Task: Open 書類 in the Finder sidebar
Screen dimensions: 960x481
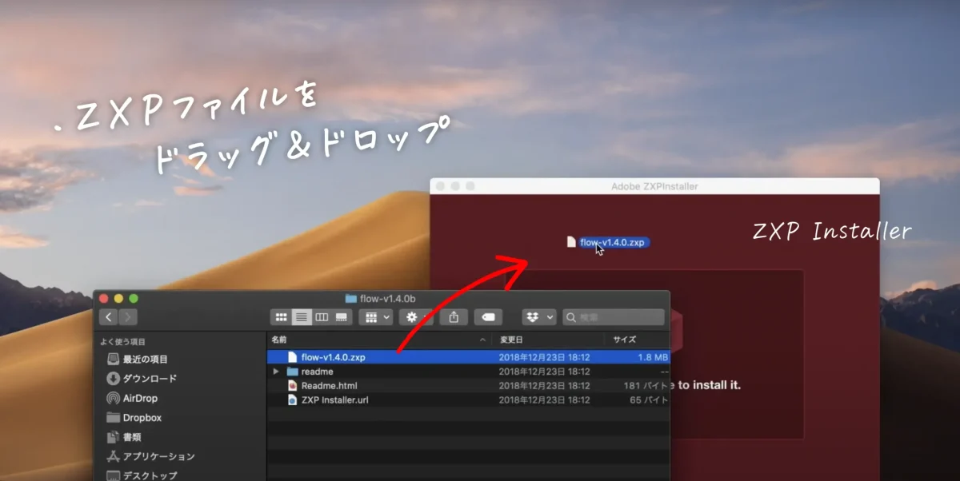Action: coord(124,437)
